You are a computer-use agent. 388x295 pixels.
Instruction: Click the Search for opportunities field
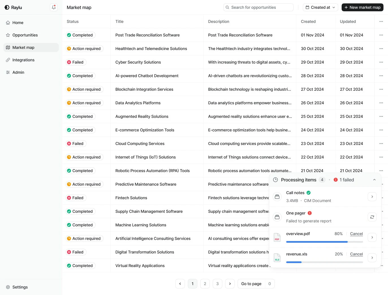[258, 7]
